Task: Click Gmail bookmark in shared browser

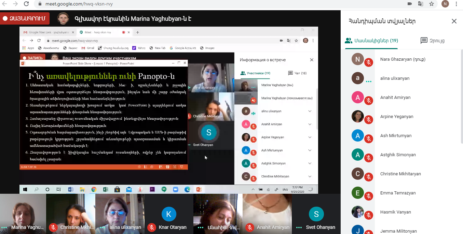Action: [88, 48]
